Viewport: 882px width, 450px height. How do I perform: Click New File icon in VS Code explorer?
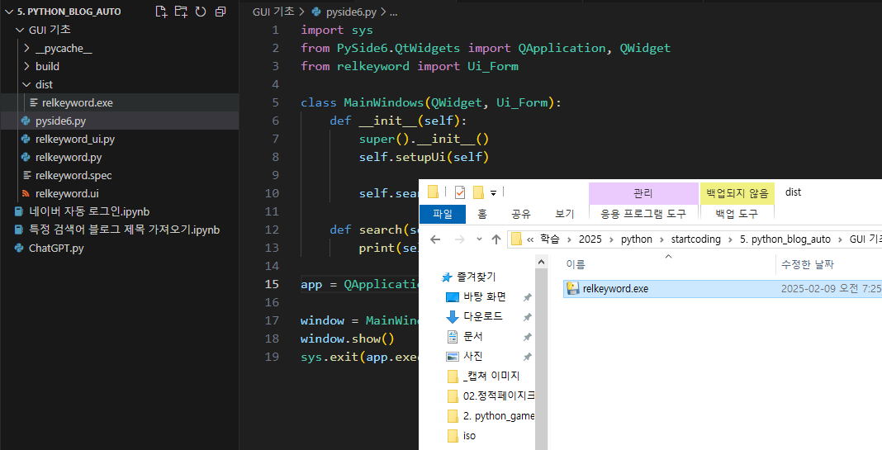click(161, 12)
